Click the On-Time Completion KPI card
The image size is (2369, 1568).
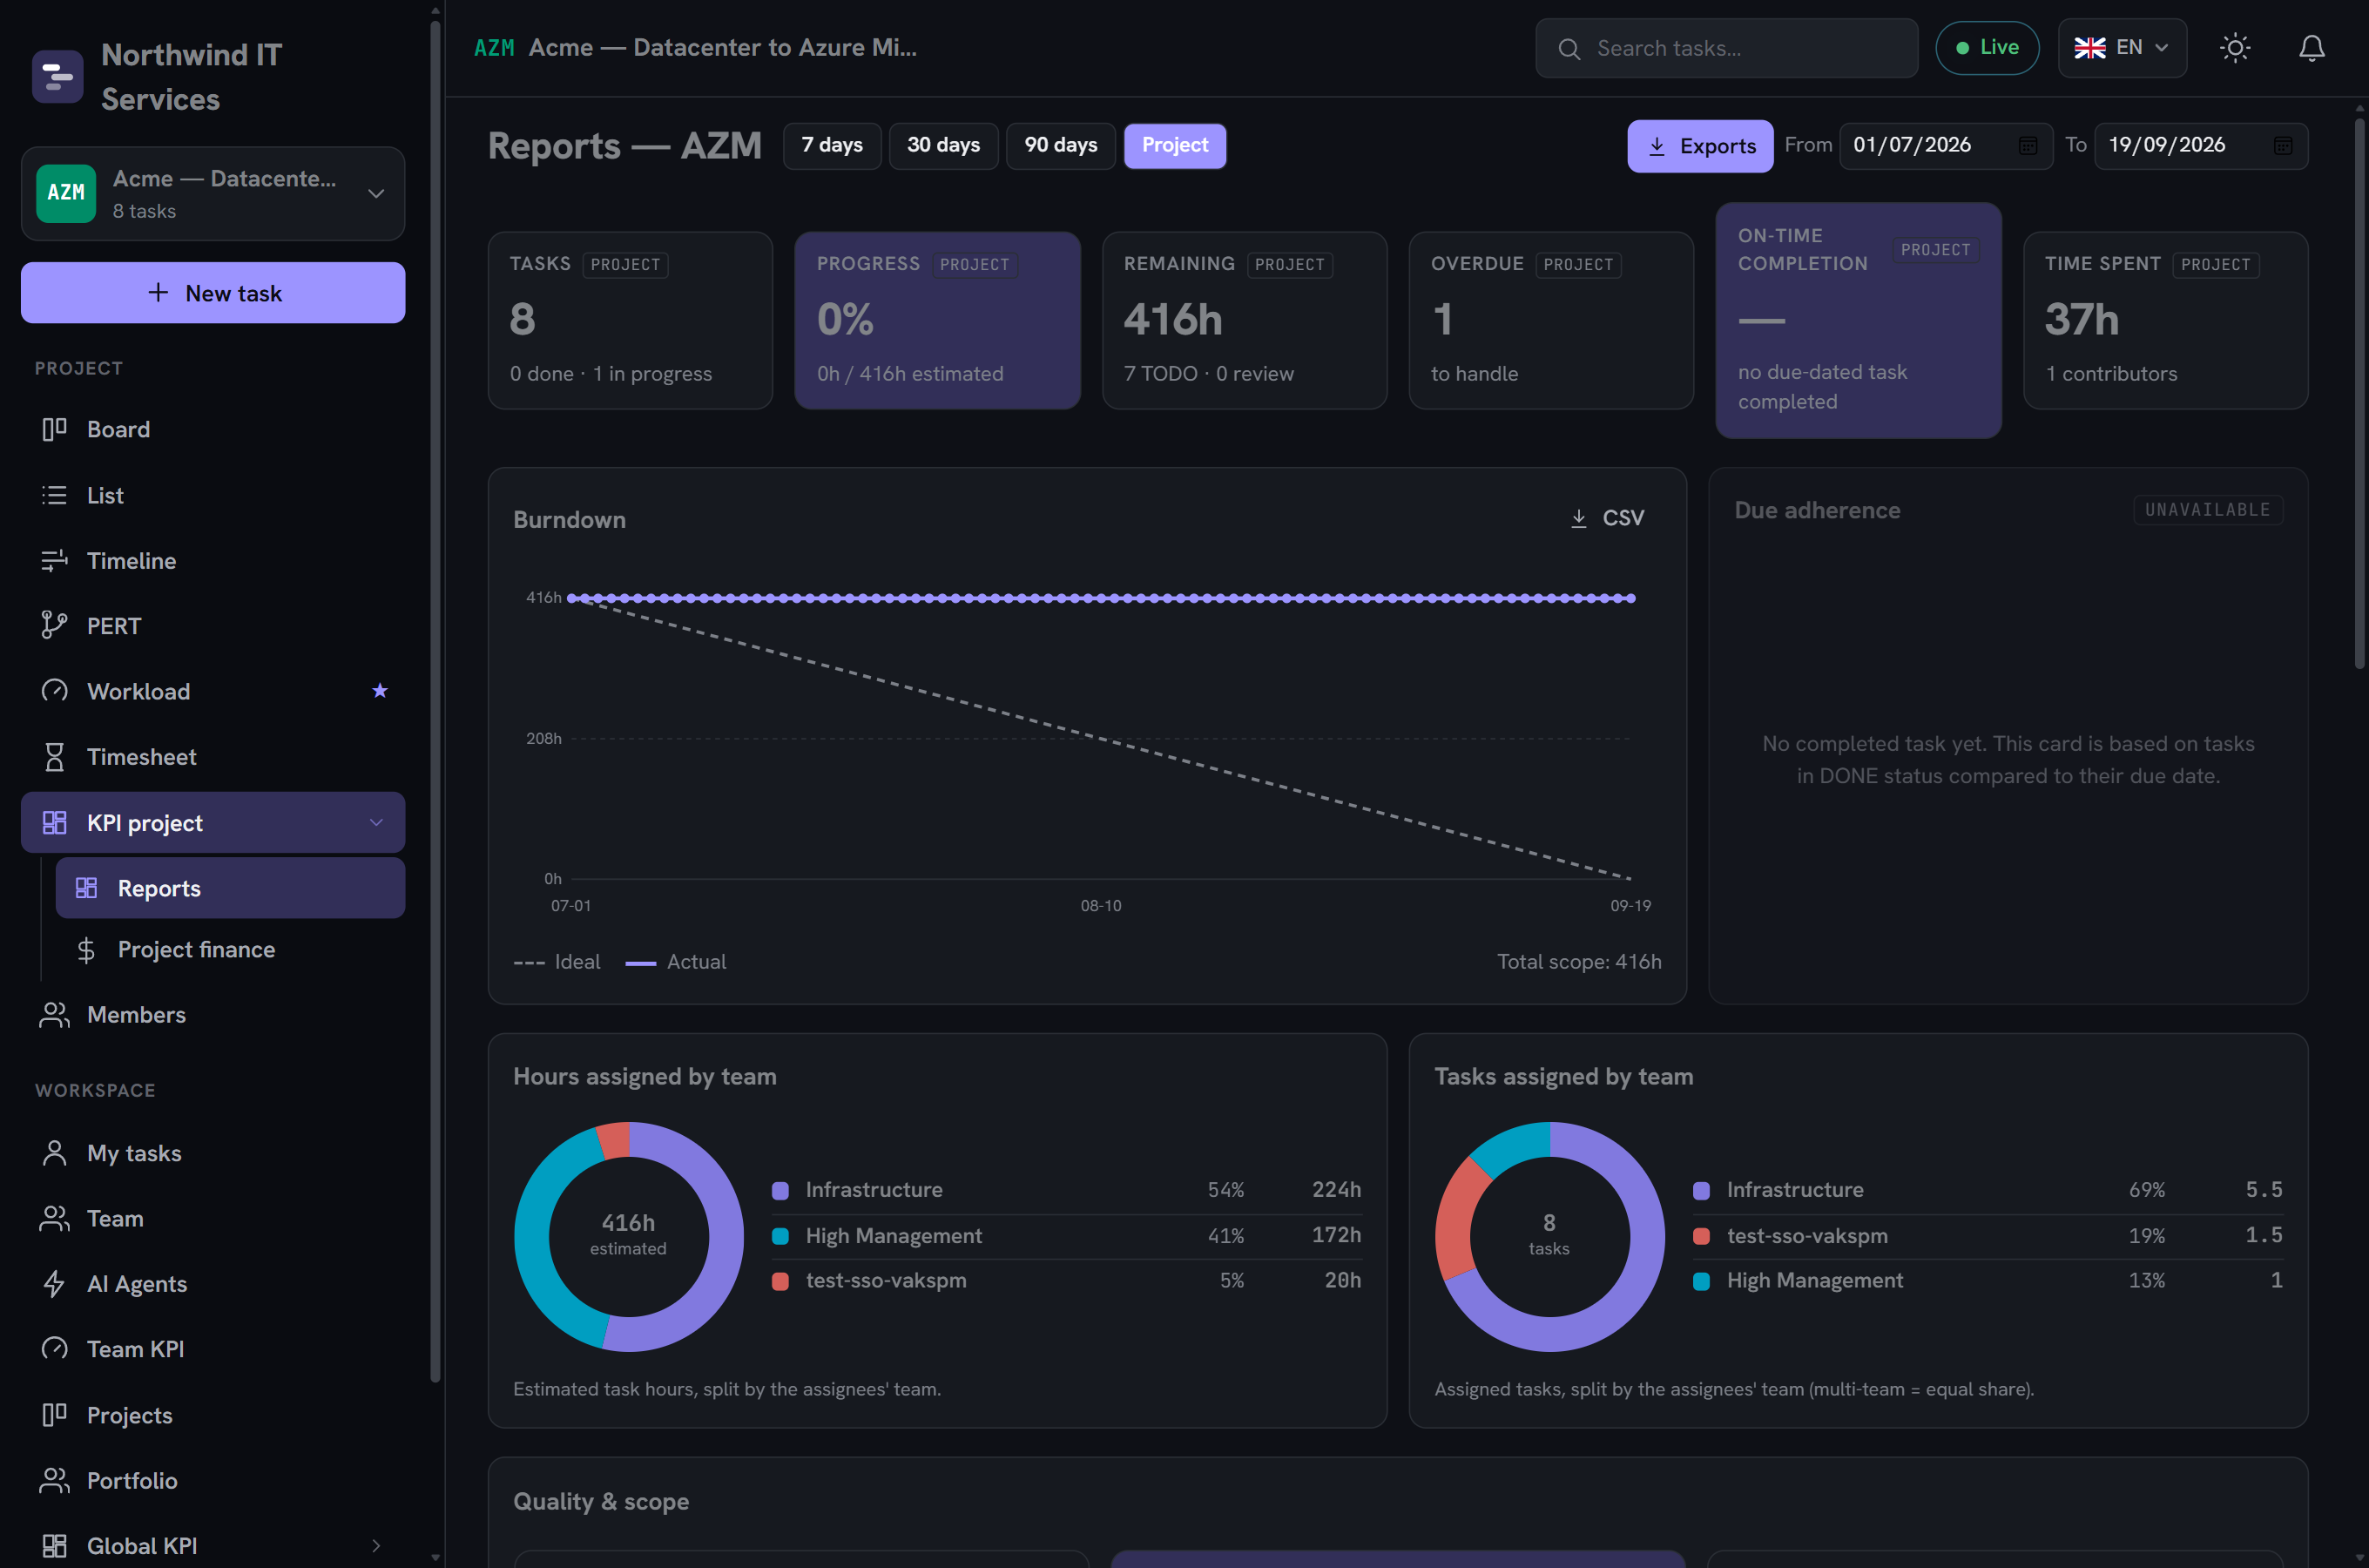tap(1859, 321)
